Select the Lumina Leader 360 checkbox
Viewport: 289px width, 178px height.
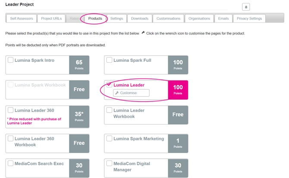pos(11,110)
